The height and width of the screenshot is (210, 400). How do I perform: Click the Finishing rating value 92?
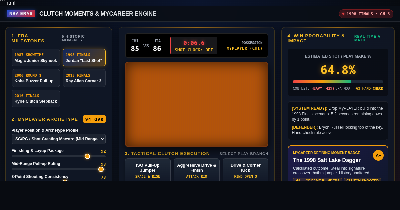coord(103,151)
